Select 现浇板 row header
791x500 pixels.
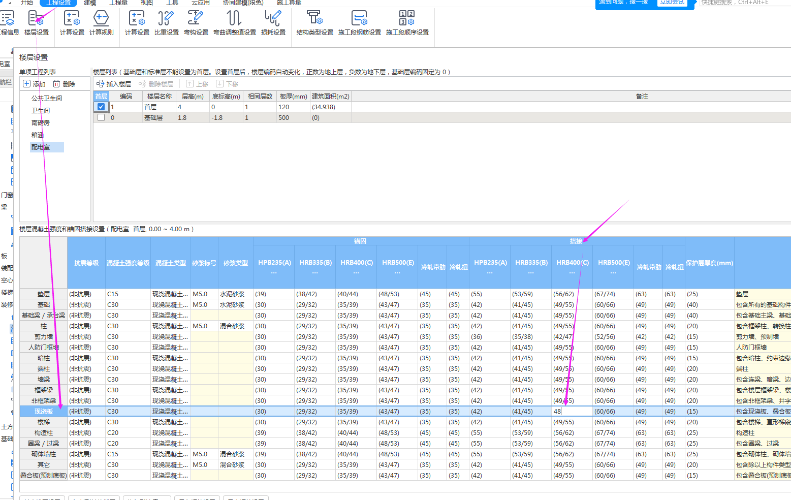click(x=44, y=412)
